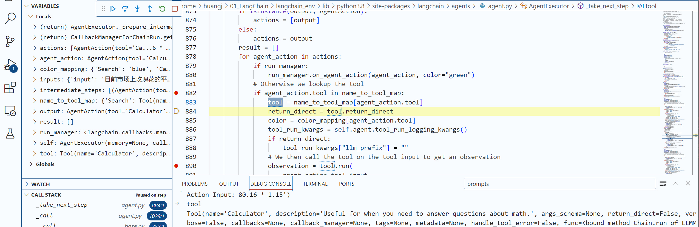The width and height of the screenshot is (699, 227).
Task: Click the Step Over debug button
Action: pyautogui.click(x=125, y=9)
